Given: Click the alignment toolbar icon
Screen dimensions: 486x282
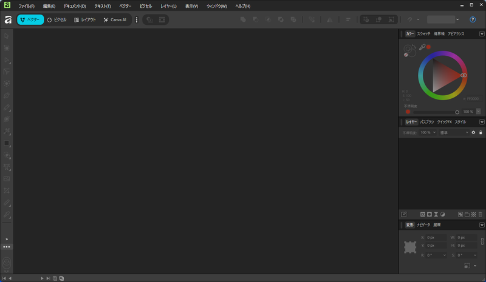Looking at the screenshot, I should 348,19.
